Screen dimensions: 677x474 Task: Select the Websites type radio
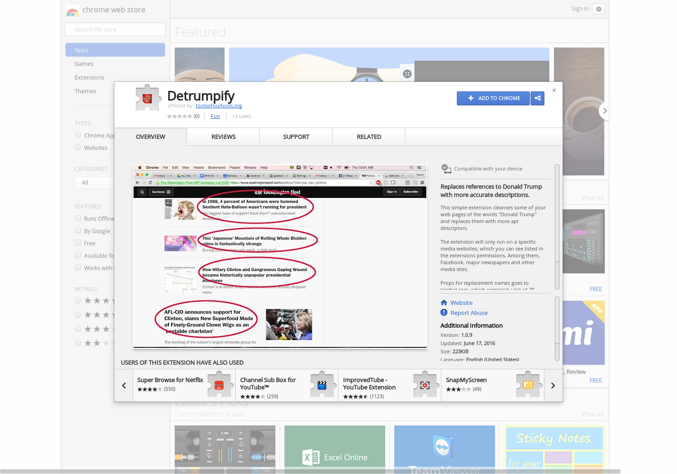pyautogui.click(x=78, y=147)
